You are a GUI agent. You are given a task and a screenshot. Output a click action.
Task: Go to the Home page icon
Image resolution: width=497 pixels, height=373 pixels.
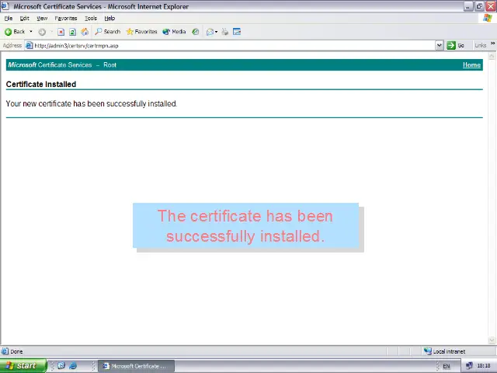85,32
